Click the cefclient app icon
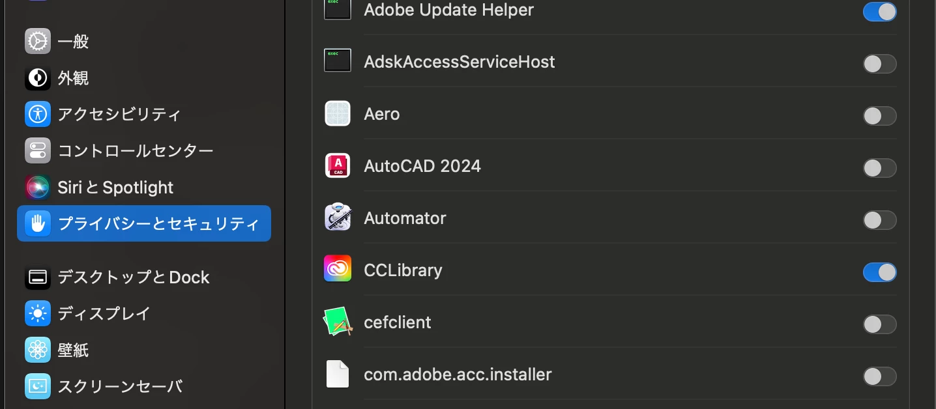 (338, 322)
